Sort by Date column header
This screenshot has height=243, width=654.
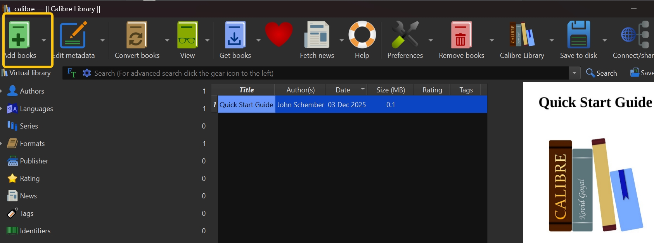coord(346,90)
